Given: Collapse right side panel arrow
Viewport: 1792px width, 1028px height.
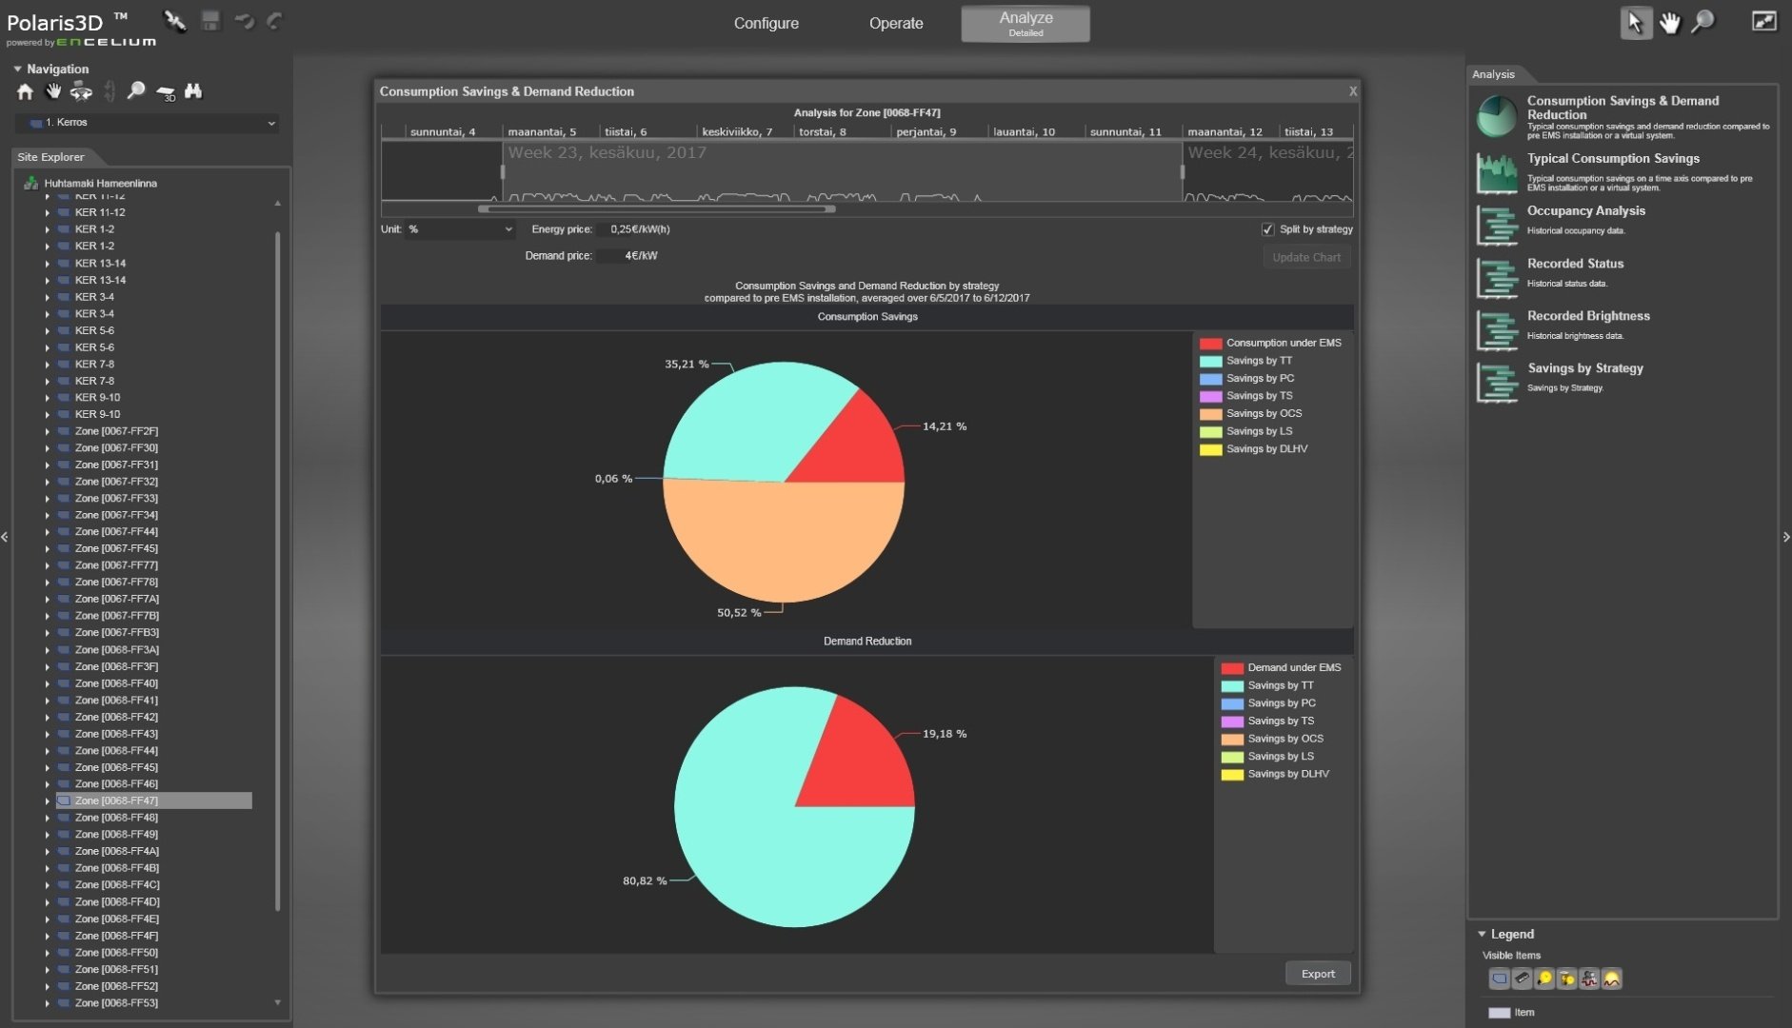Looking at the screenshot, I should 1786,537.
